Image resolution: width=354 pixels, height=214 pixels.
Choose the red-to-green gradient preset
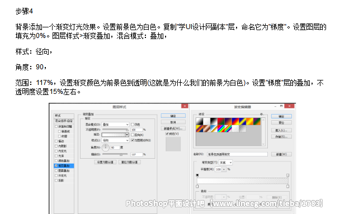[221, 121]
